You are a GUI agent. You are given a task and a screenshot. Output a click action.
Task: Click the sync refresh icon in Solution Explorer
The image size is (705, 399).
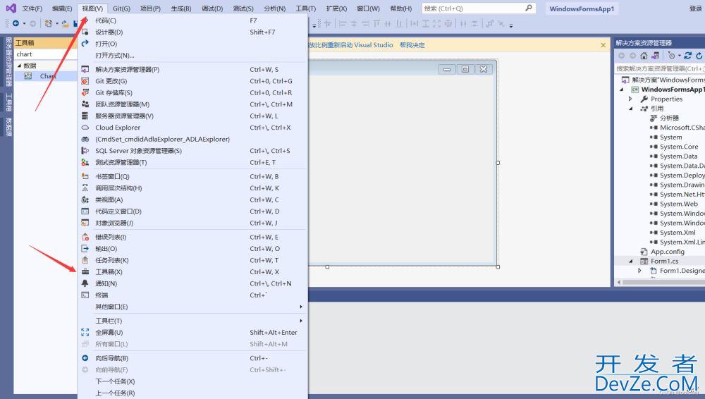pos(687,56)
